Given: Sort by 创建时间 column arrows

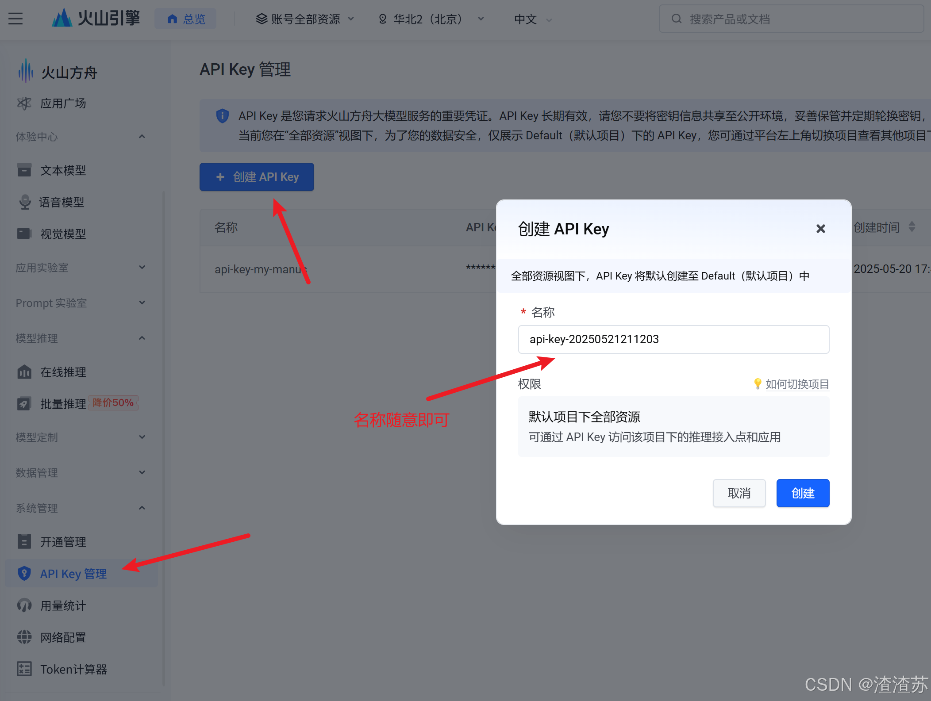Looking at the screenshot, I should click(x=912, y=227).
